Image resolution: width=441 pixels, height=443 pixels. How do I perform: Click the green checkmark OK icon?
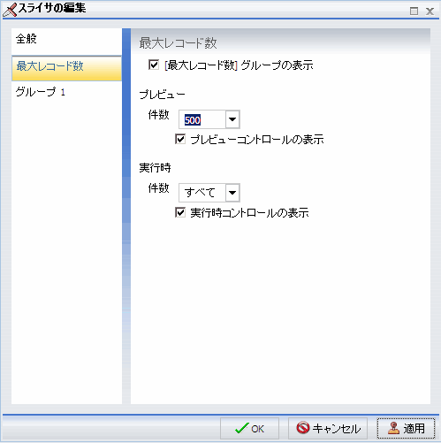[x=242, y=428]
